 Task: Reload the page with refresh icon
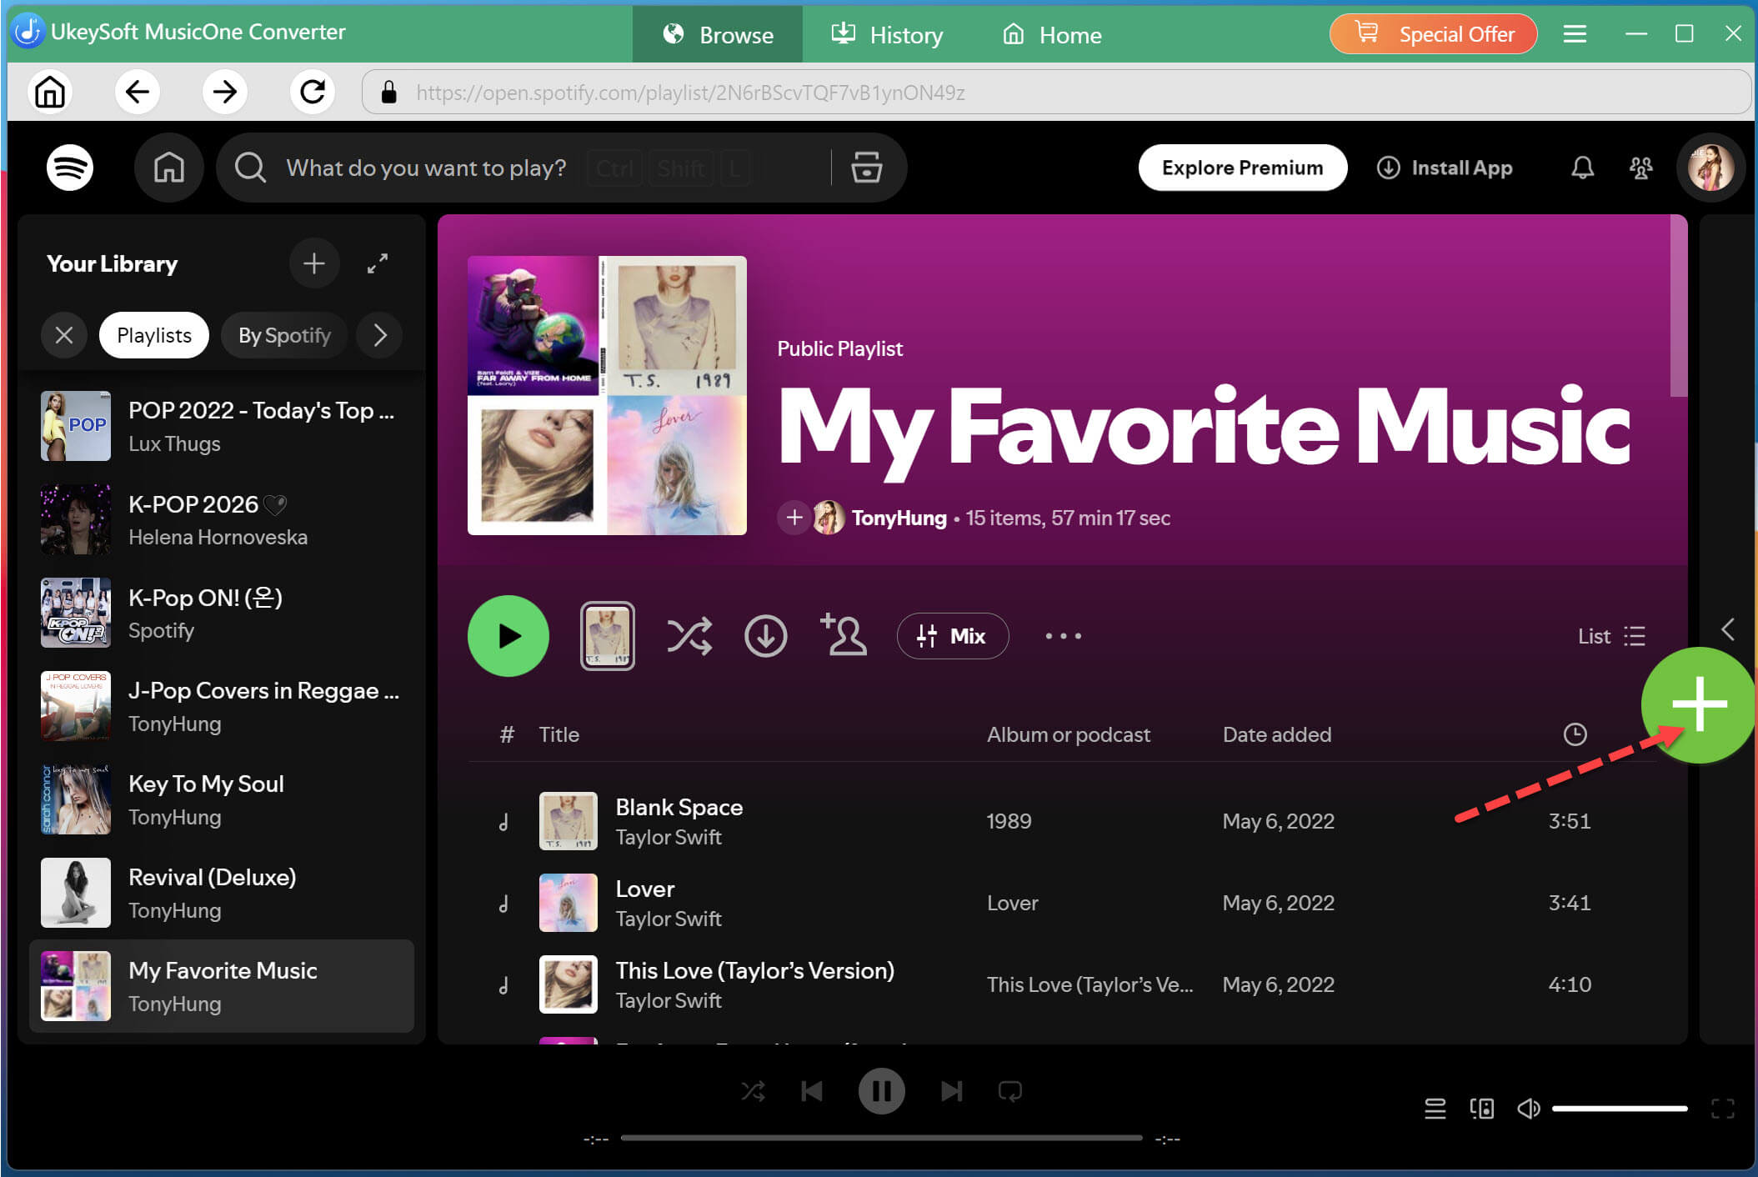pos(313,92)
